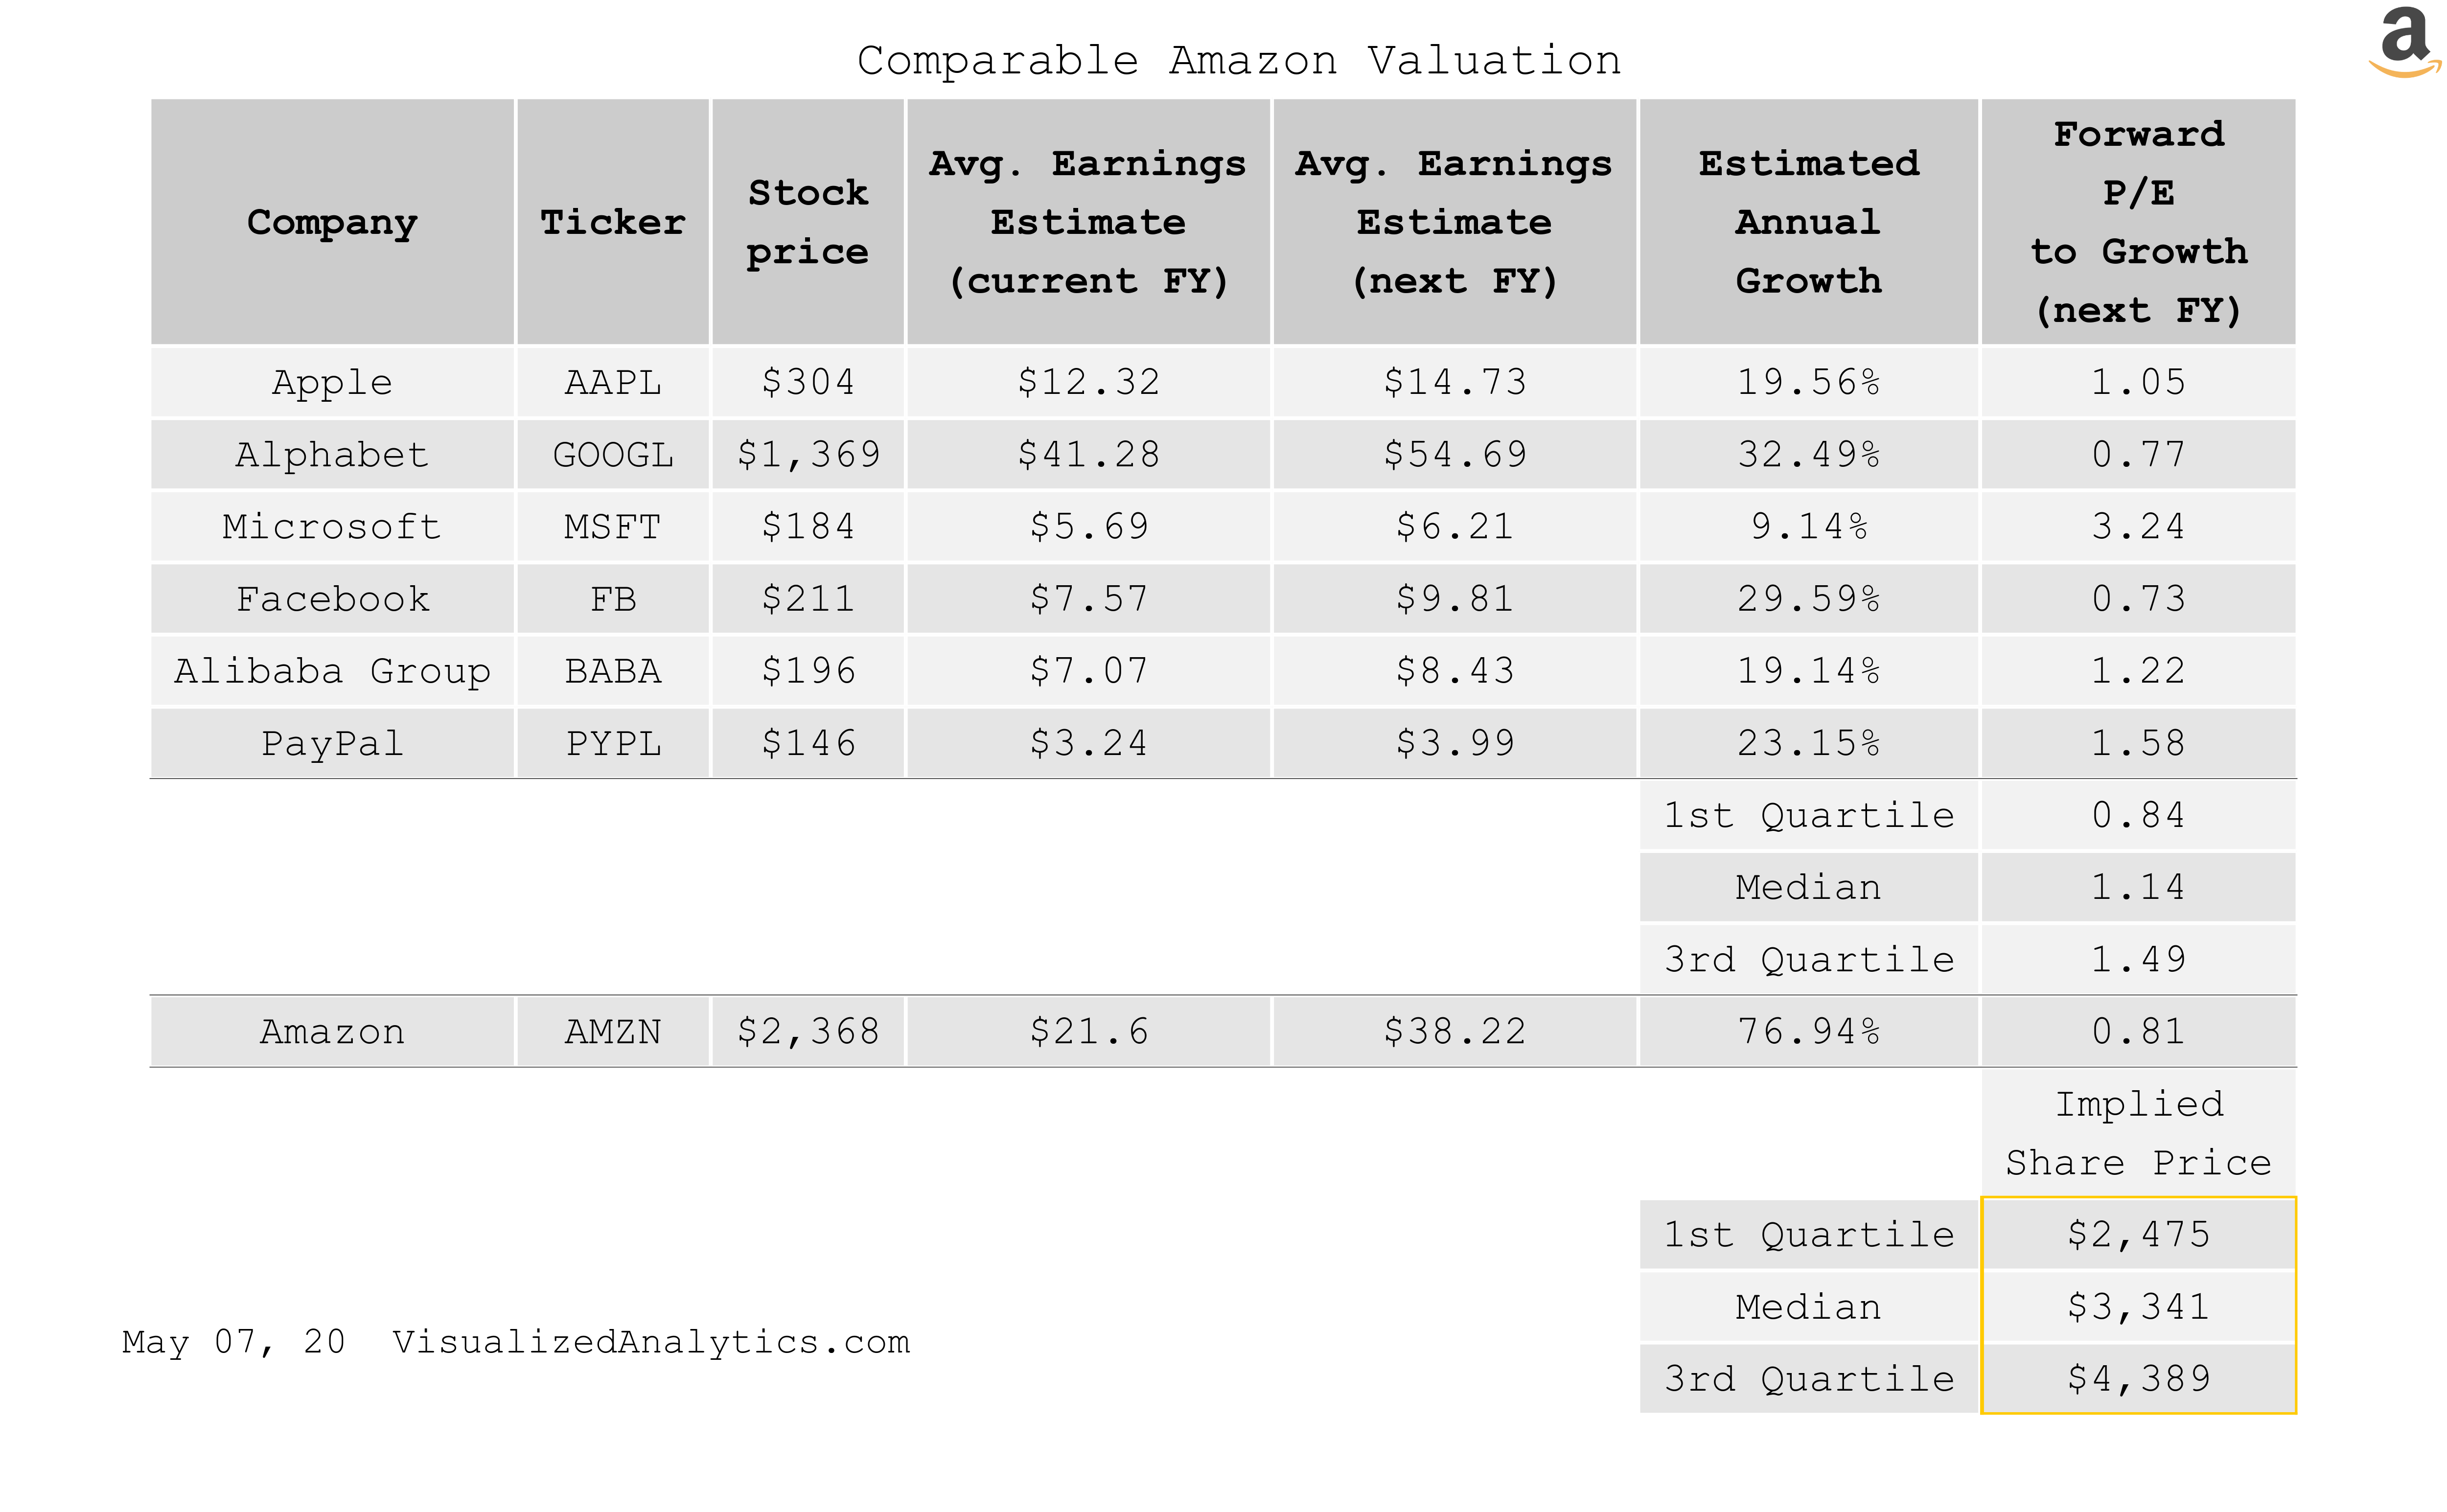Select Microsoft's $184 stock price cell
The width and height of the screenshot is (2447, 1512).
pos(808,527)
